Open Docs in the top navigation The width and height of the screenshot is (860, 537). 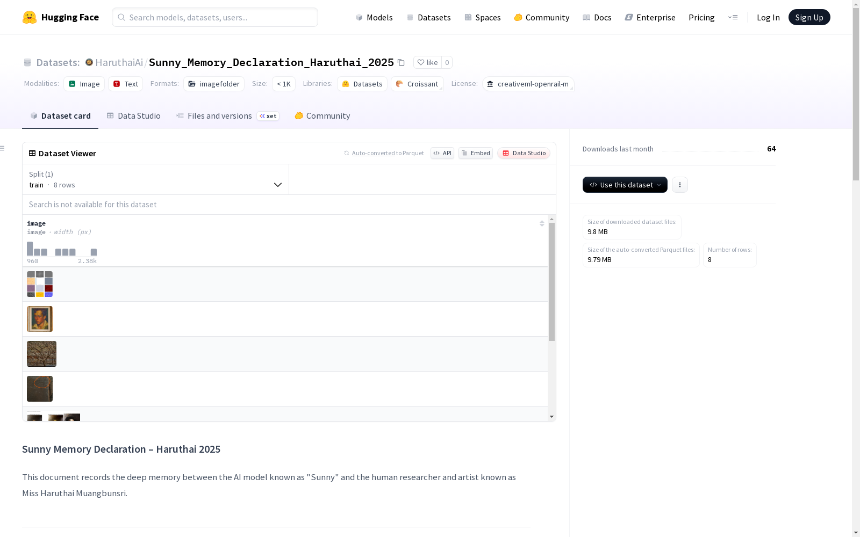[x=597, y=17]
